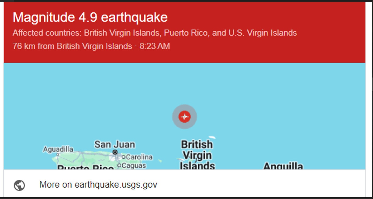This screenshot has height=199, width=373.
Task: Click the Affected countries text line
Action: 155,33
